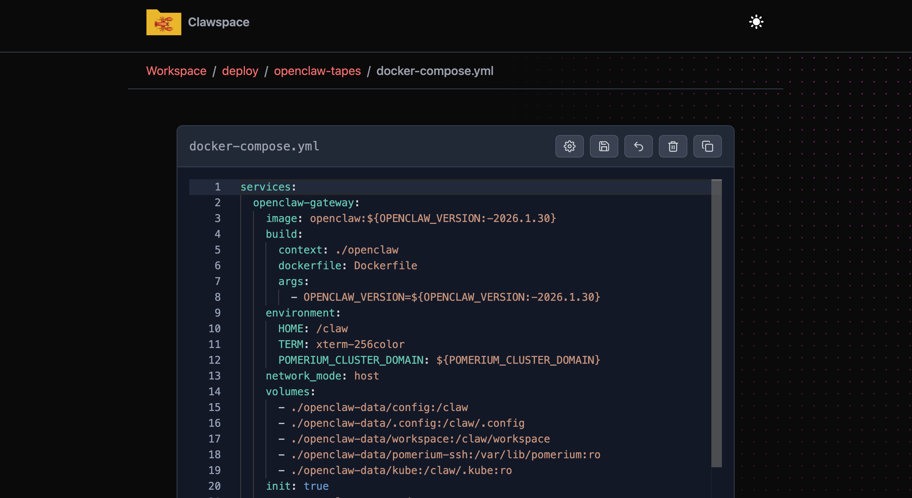The image size is (912, 498).
Task: Click the Clawspace lobster folder logo
Action: click(x=163, y=22)
